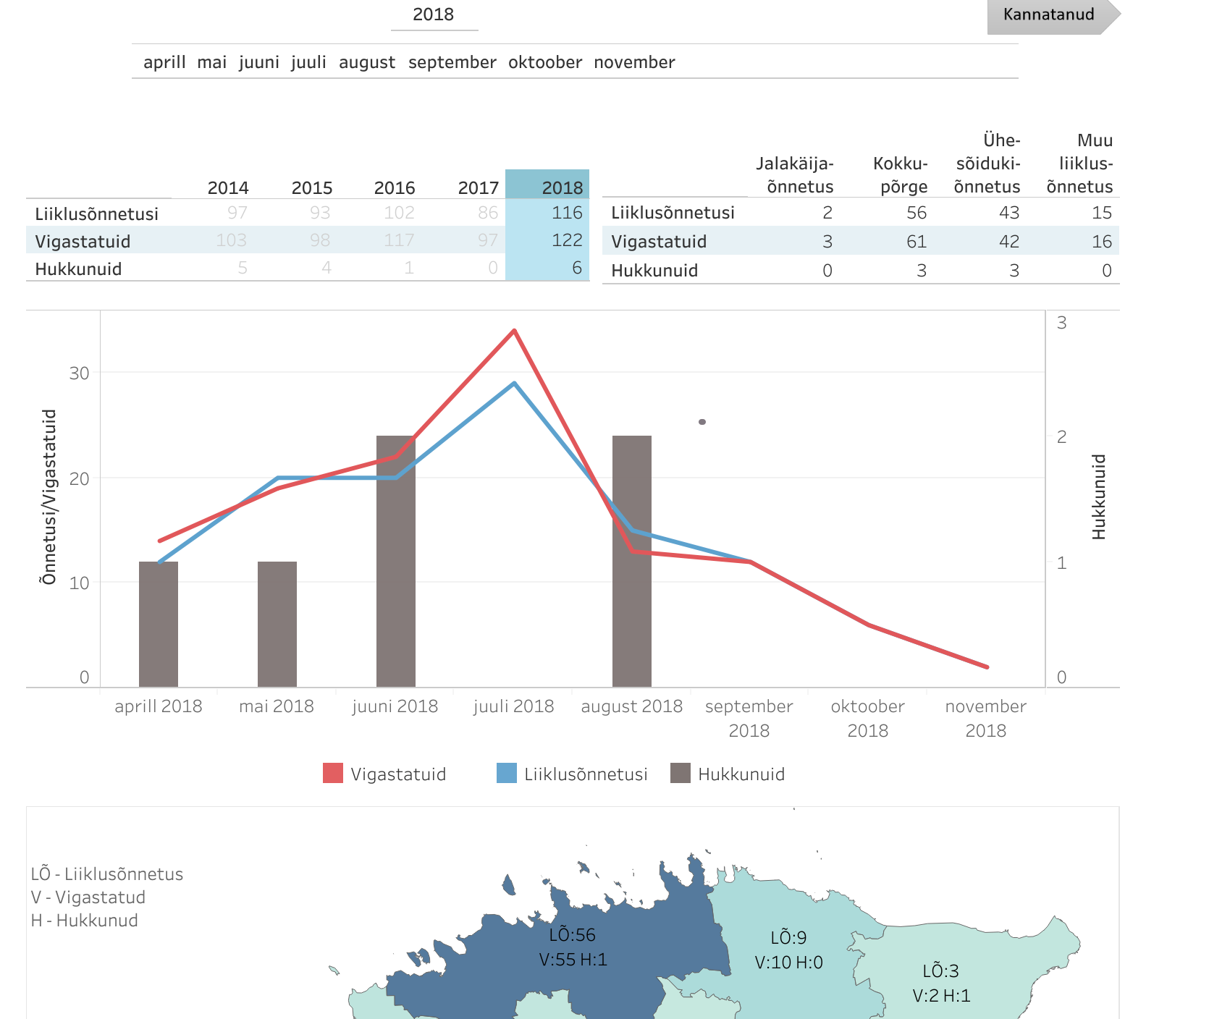The height and width of the screenshot is (1019, 1209).
Task: Click the gray Hukkunuid legend swatch
Action: click(x=681, y=774)
